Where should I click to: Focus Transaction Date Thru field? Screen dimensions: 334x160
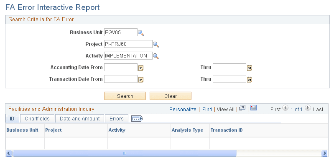click(x=229, y=79)
